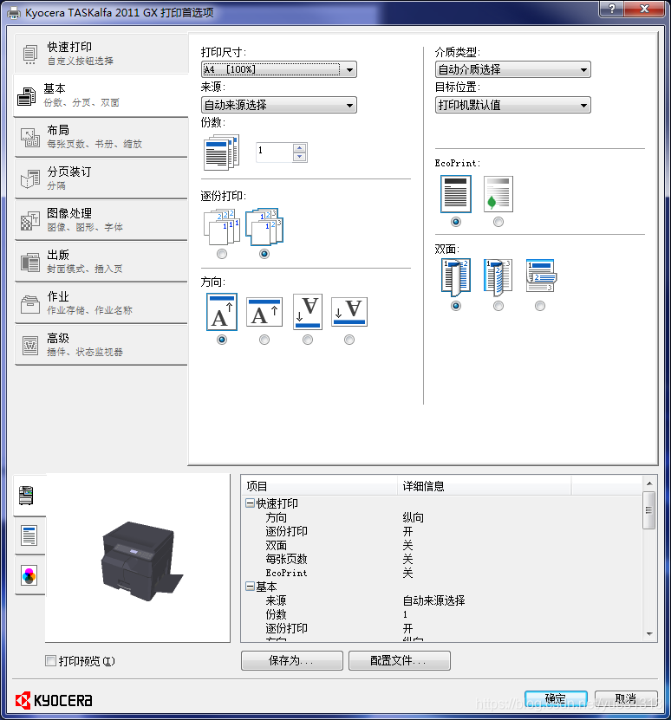671x720 pixels.
Task: Click the rotated landscape orientation icon
Action: pos(349,312)
